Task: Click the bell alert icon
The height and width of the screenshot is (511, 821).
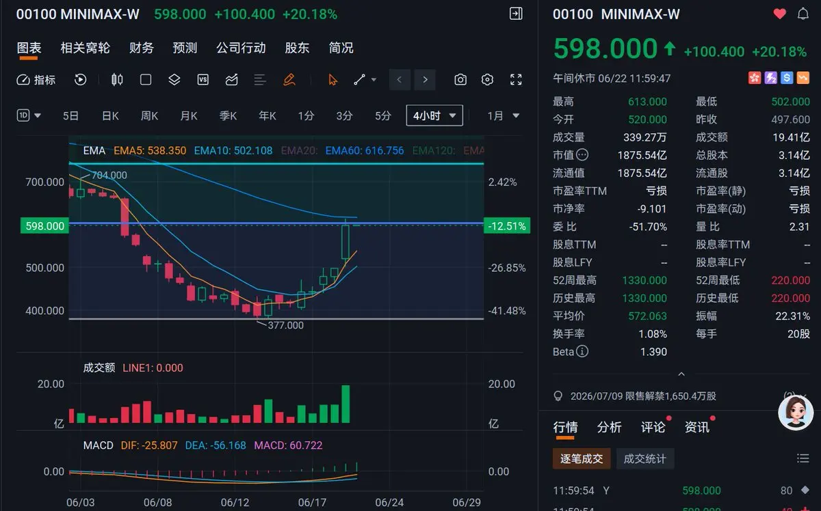Action: [803, 14]
